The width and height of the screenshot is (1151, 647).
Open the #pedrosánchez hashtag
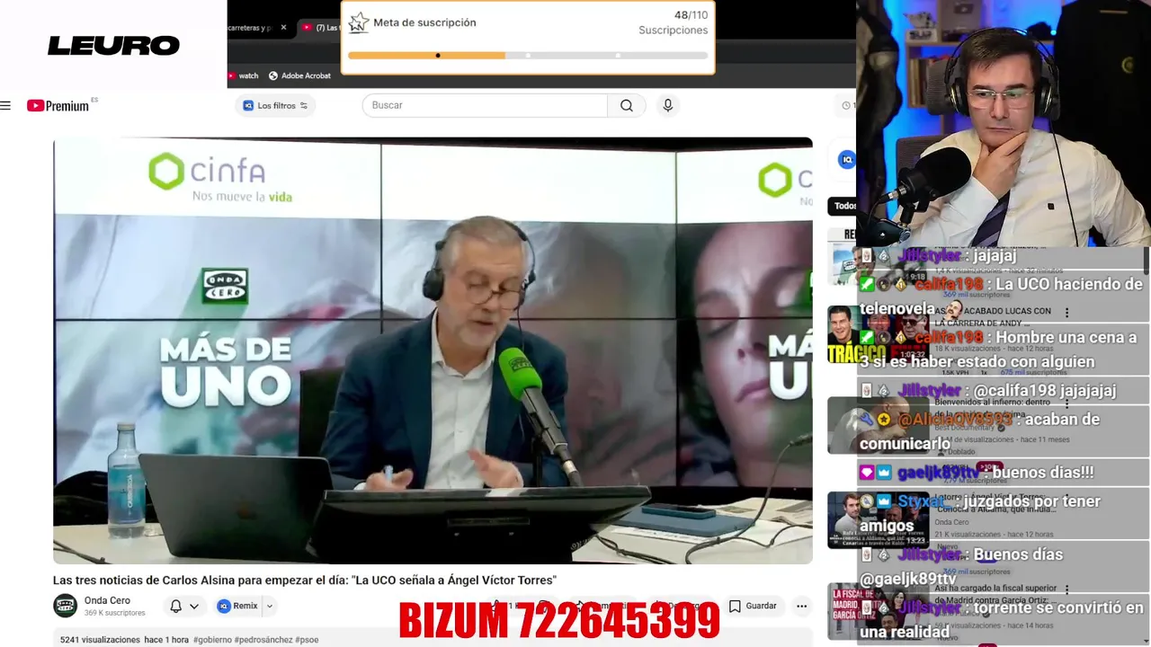point(264,640)
